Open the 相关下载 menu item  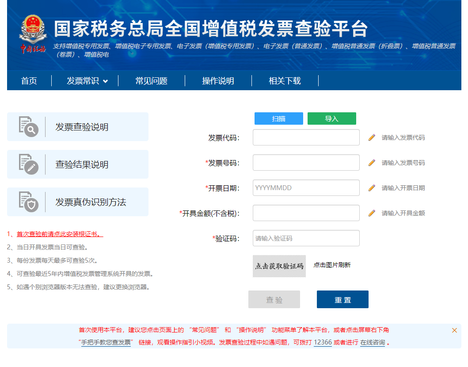point(285,81)
